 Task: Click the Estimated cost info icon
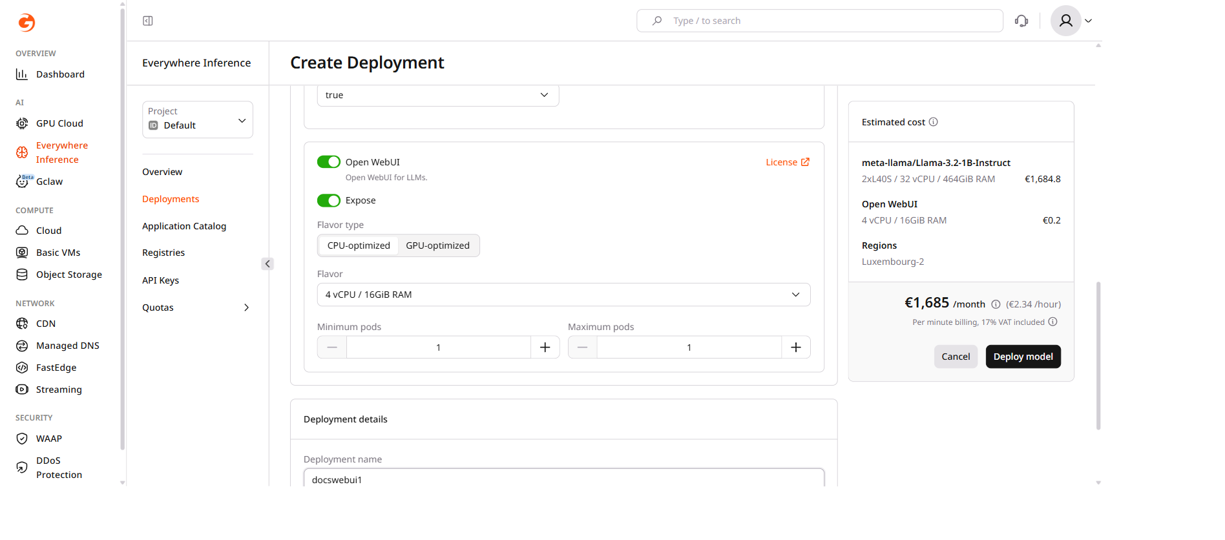pos(934,122)
